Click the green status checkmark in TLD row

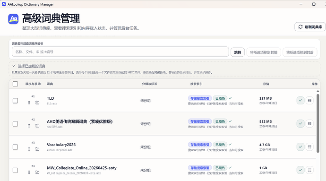[x=231, y=98]
